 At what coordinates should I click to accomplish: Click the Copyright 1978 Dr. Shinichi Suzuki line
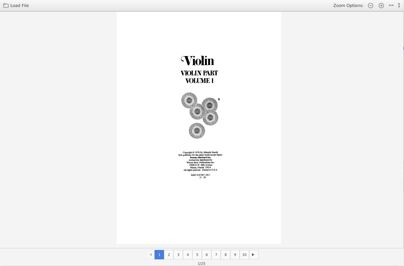(x=201, y=152)
